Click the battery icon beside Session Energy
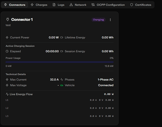Viewport: 162px width, 127px height. pos(62,51)
